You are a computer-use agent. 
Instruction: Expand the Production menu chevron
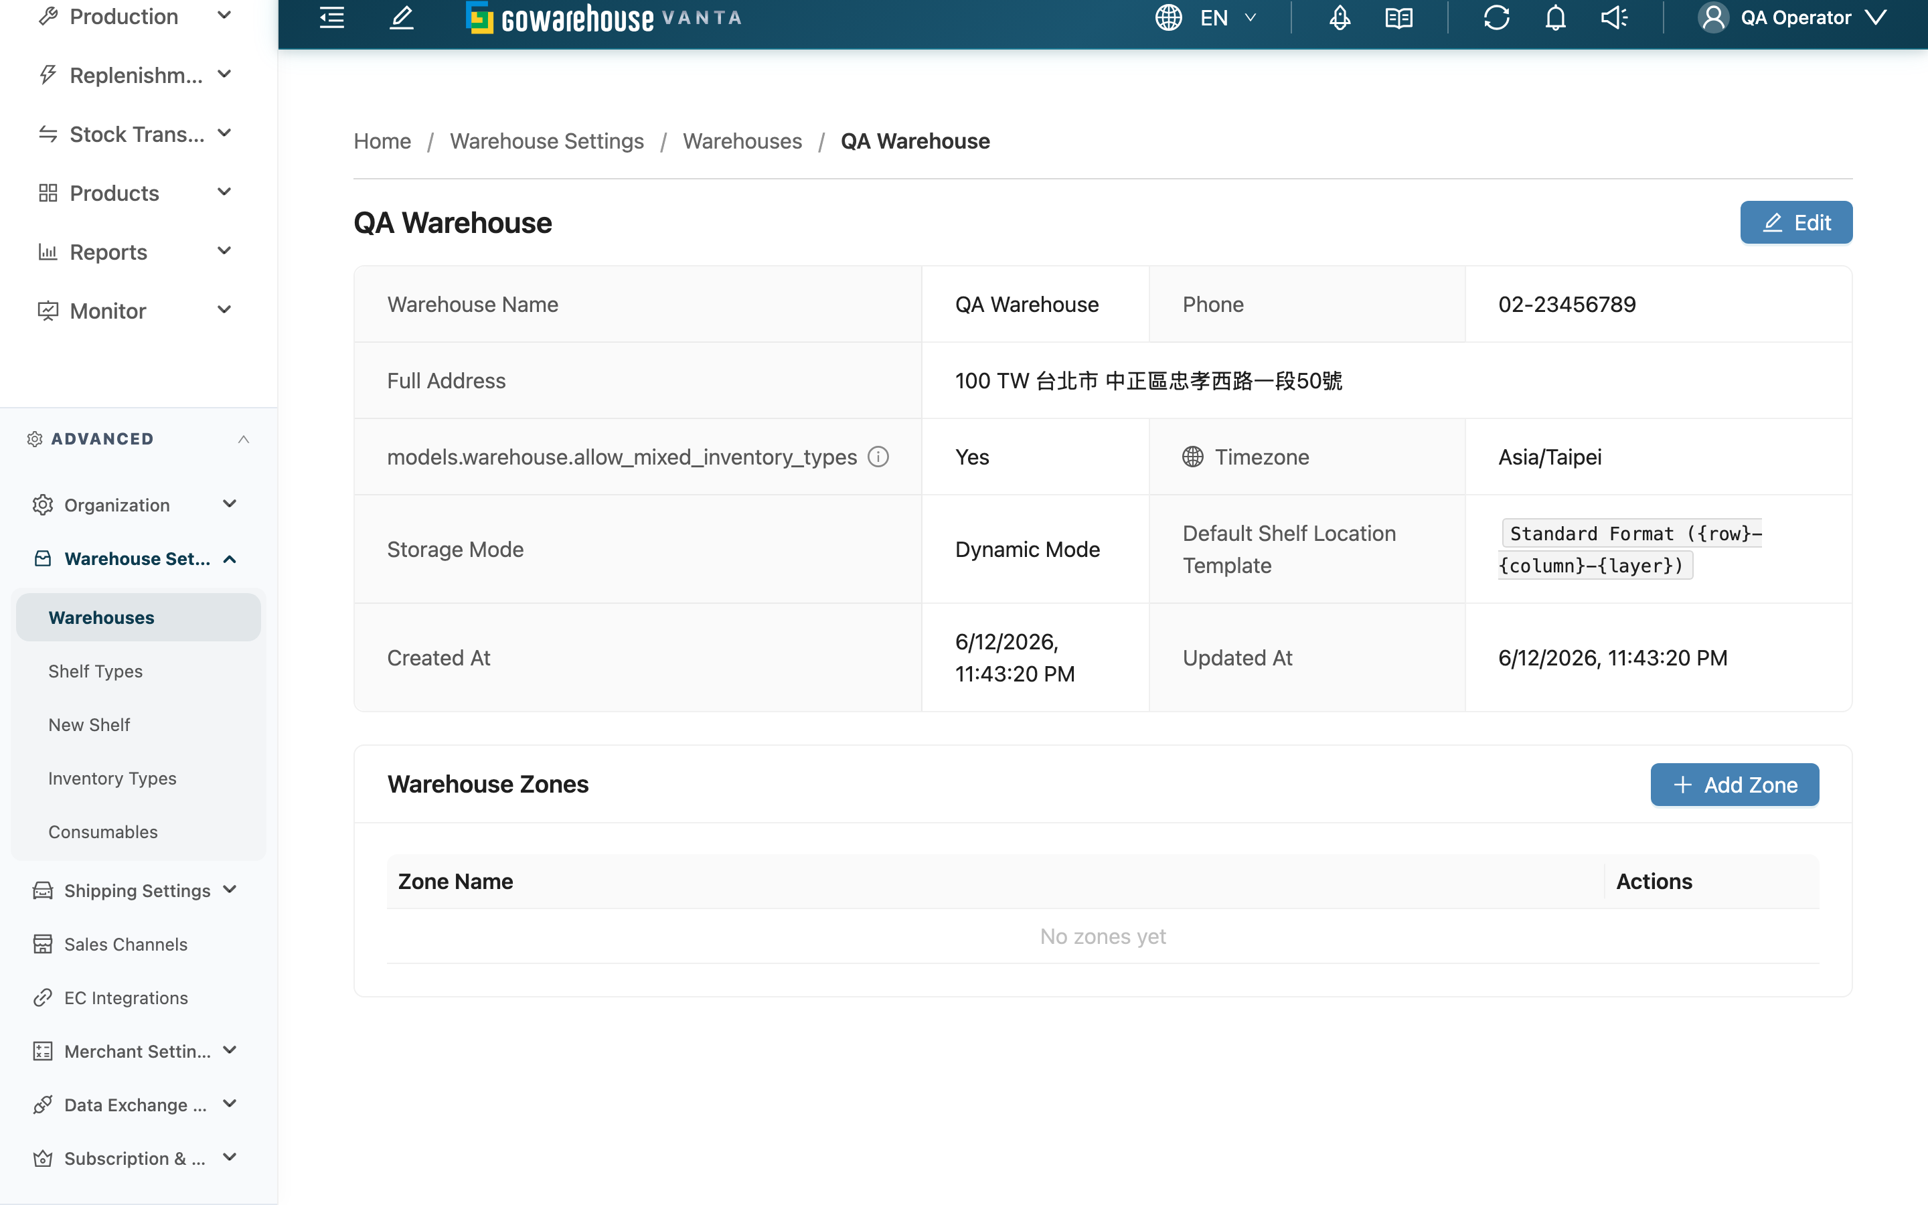[225, 15]
